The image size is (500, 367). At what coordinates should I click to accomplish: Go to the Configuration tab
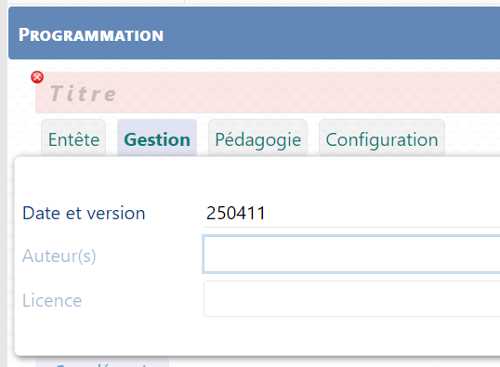[x=382, y=139]
